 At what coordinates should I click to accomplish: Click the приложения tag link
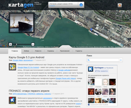click(x=28, y=60)
